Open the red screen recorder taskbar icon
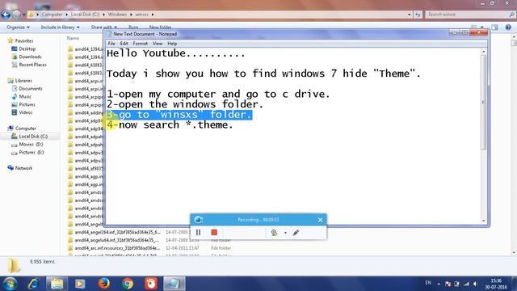 point(151,284)
